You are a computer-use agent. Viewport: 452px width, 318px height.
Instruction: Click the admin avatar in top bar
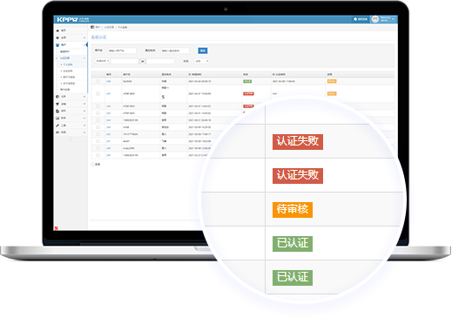(375, 19)
